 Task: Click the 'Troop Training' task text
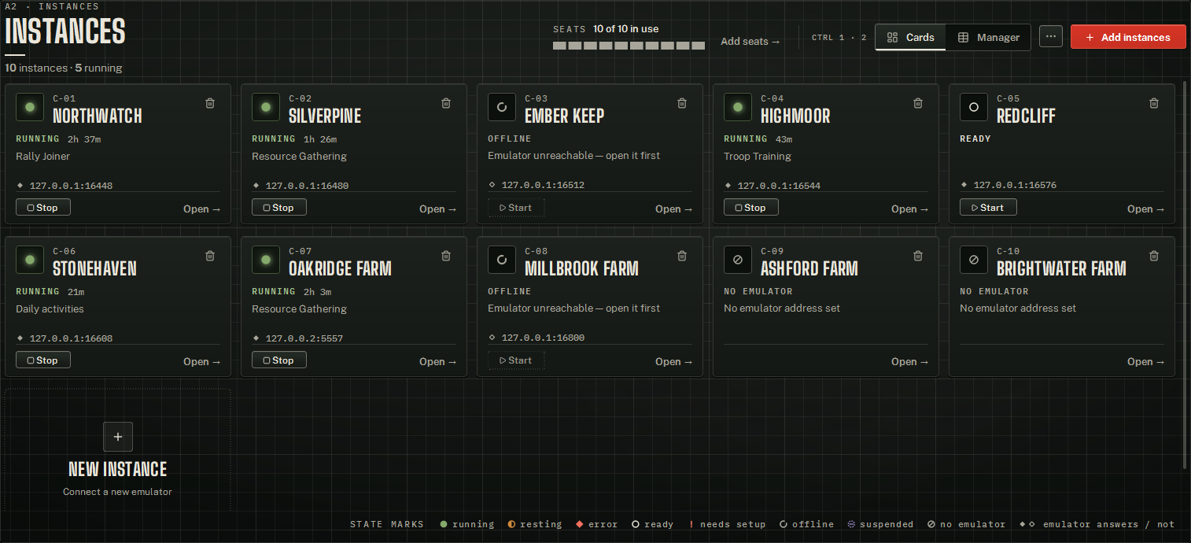tap(757, 156)
